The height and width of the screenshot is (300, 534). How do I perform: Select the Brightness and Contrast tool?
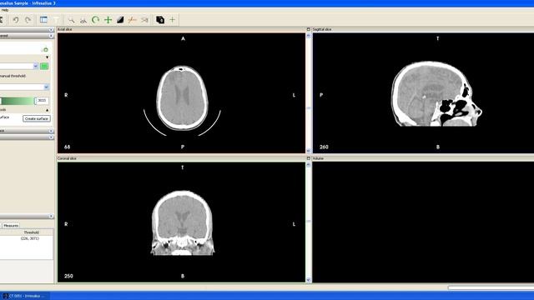[120, 20]
